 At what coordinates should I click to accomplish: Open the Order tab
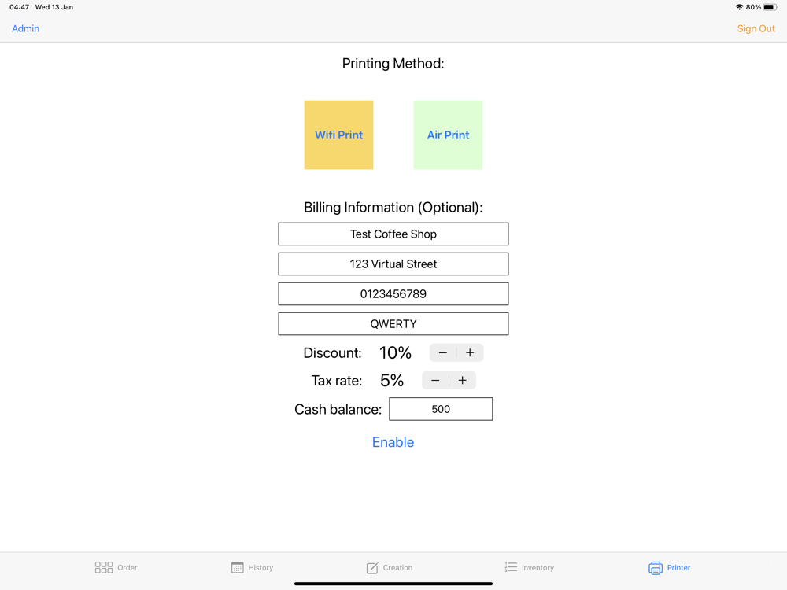(116, 567)
